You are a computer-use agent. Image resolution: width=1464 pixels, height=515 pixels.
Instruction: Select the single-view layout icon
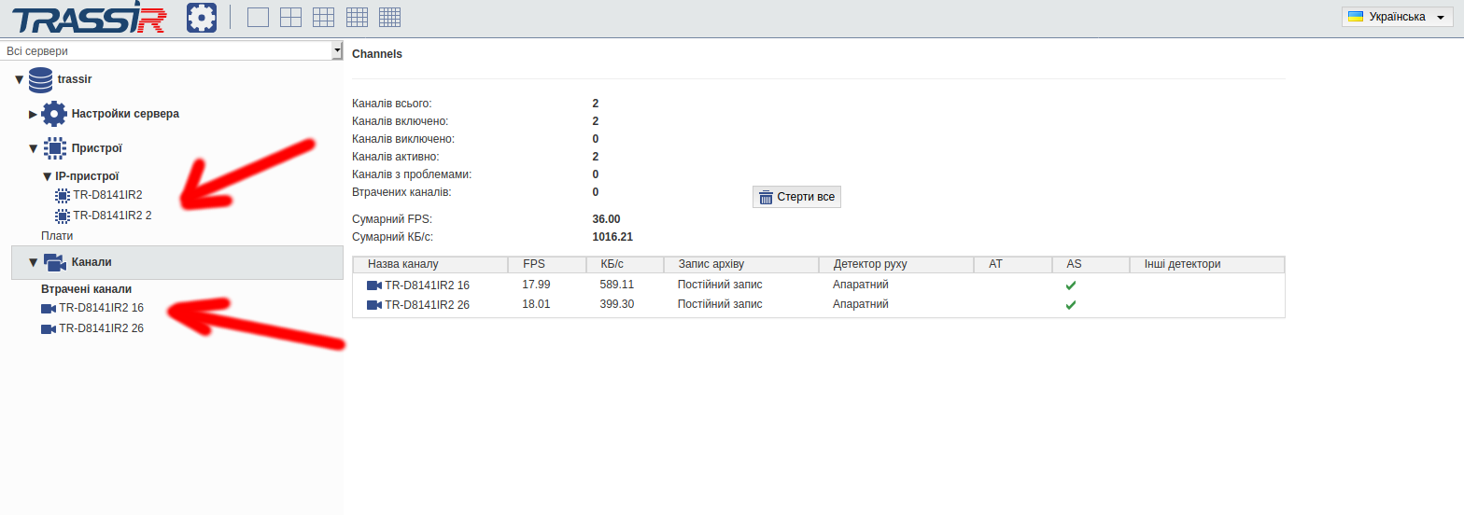click(x=258, y=17)
